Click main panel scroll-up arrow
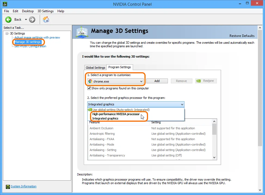The height and width of the screenshot is (195, 265). [260, 28]
